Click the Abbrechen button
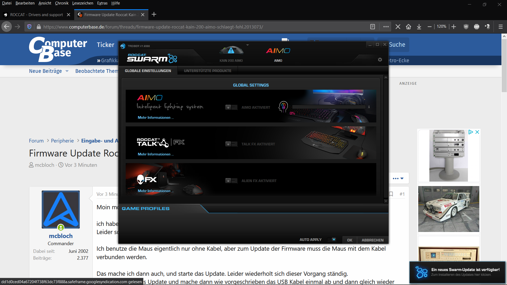507x285 pixels. (372, 240)
